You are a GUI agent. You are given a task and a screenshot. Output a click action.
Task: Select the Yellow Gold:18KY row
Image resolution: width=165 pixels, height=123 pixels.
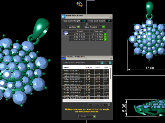point(86,79)
